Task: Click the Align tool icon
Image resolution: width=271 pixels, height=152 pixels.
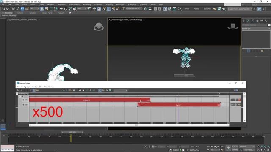Action: (150, 9)
